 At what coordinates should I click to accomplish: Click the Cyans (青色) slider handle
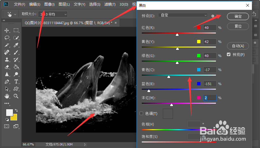click(x=169, y=77)
